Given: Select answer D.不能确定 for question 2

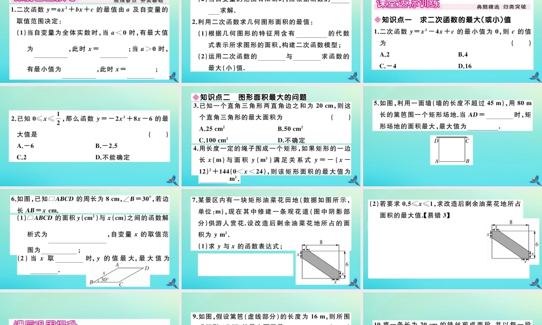Looking at the screenshot, I should (x=112, y=157).
